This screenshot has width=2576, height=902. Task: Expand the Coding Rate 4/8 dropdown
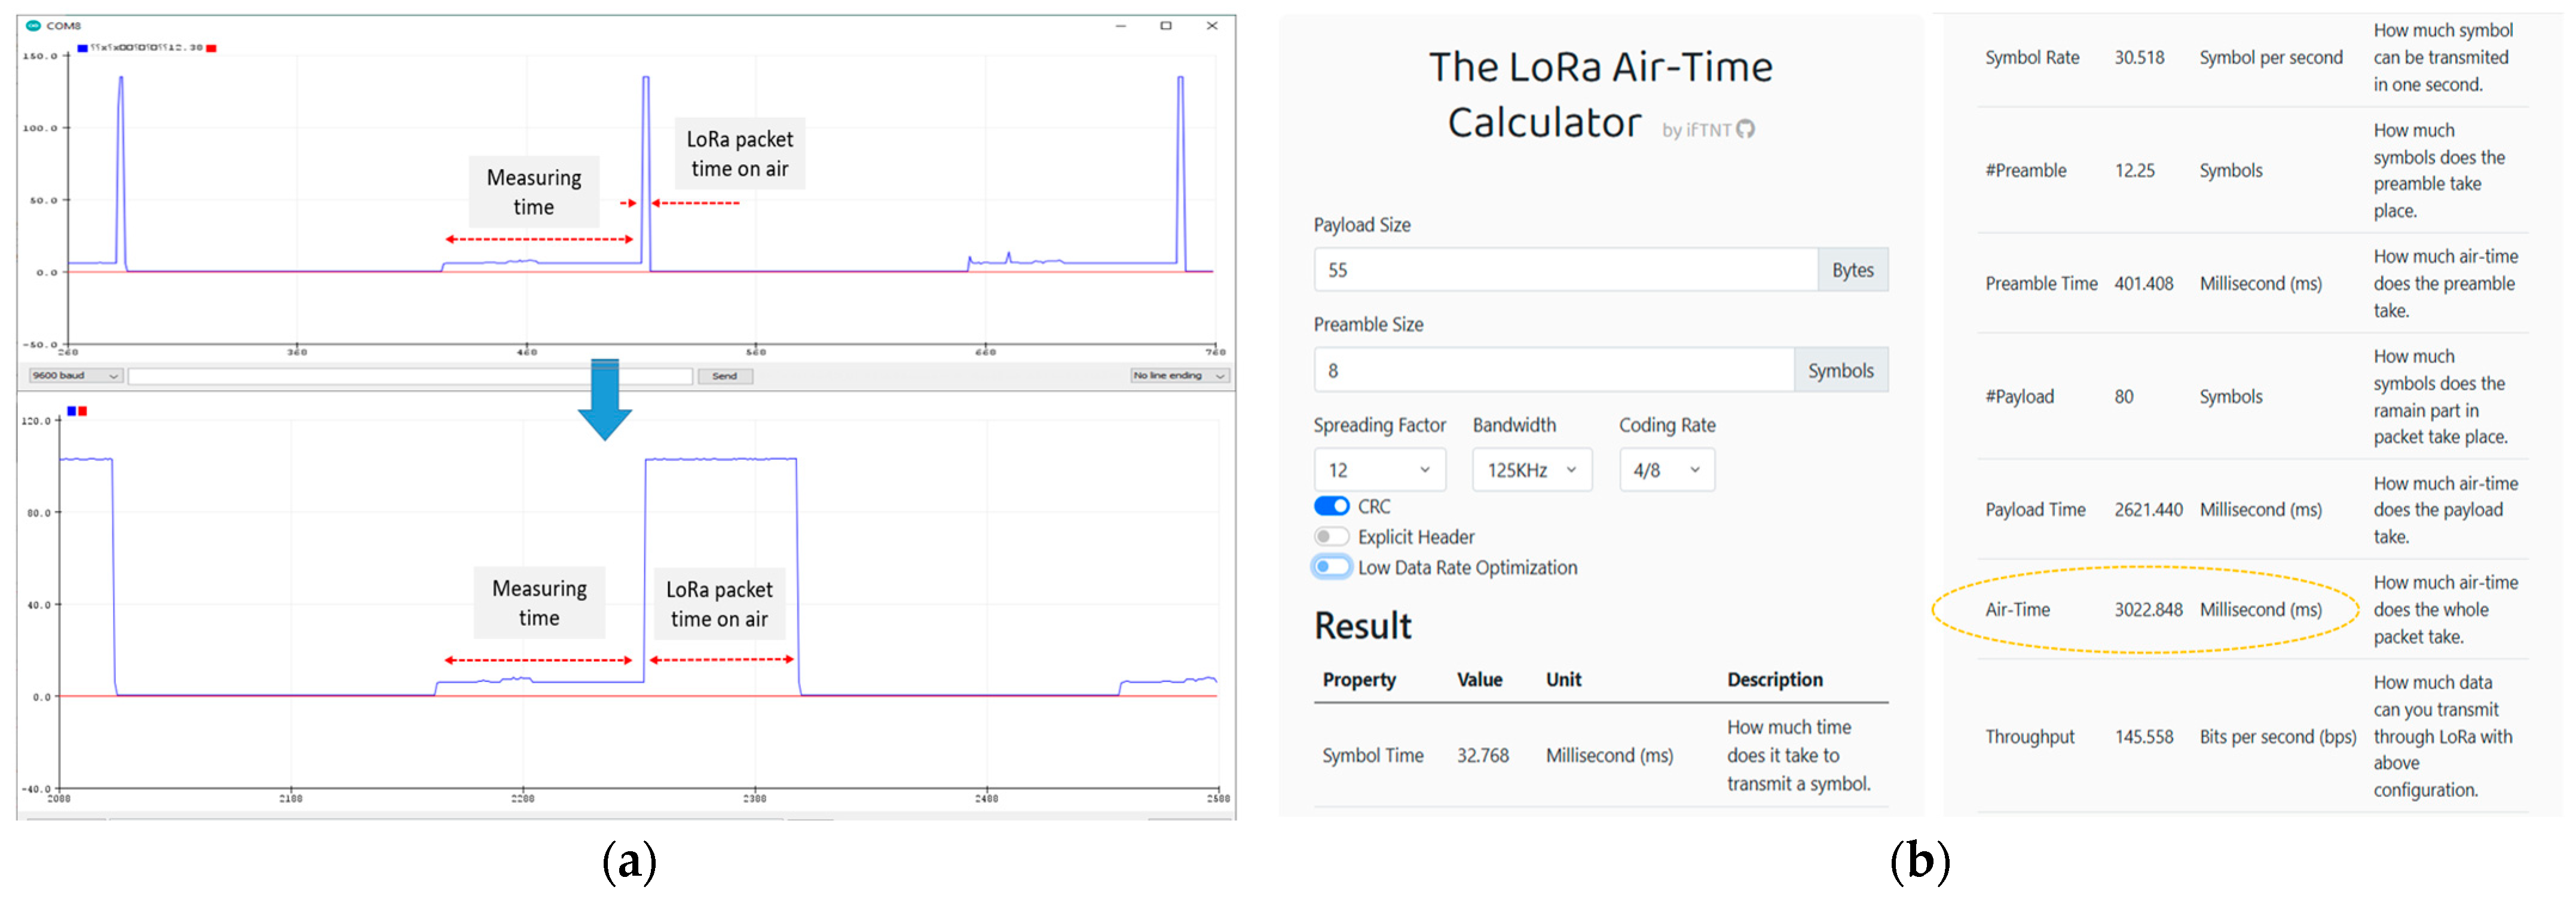(x=1666, y=470)
